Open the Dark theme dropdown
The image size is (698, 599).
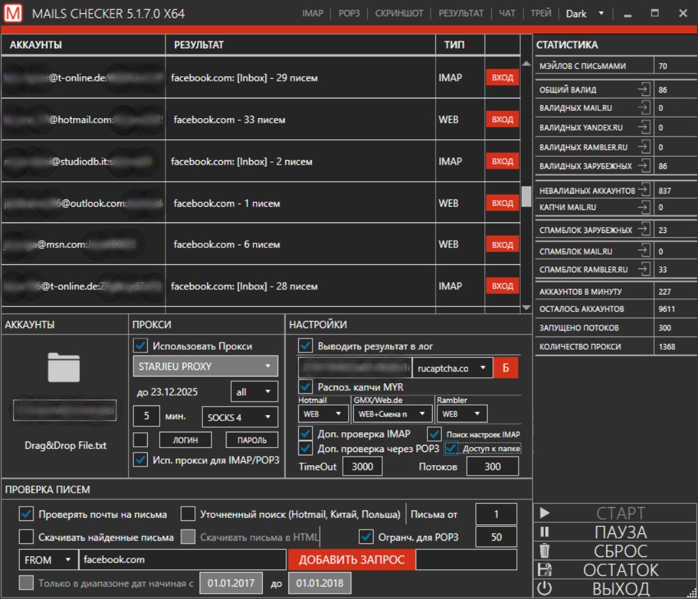pyautogui.click(x=585, y=13)
